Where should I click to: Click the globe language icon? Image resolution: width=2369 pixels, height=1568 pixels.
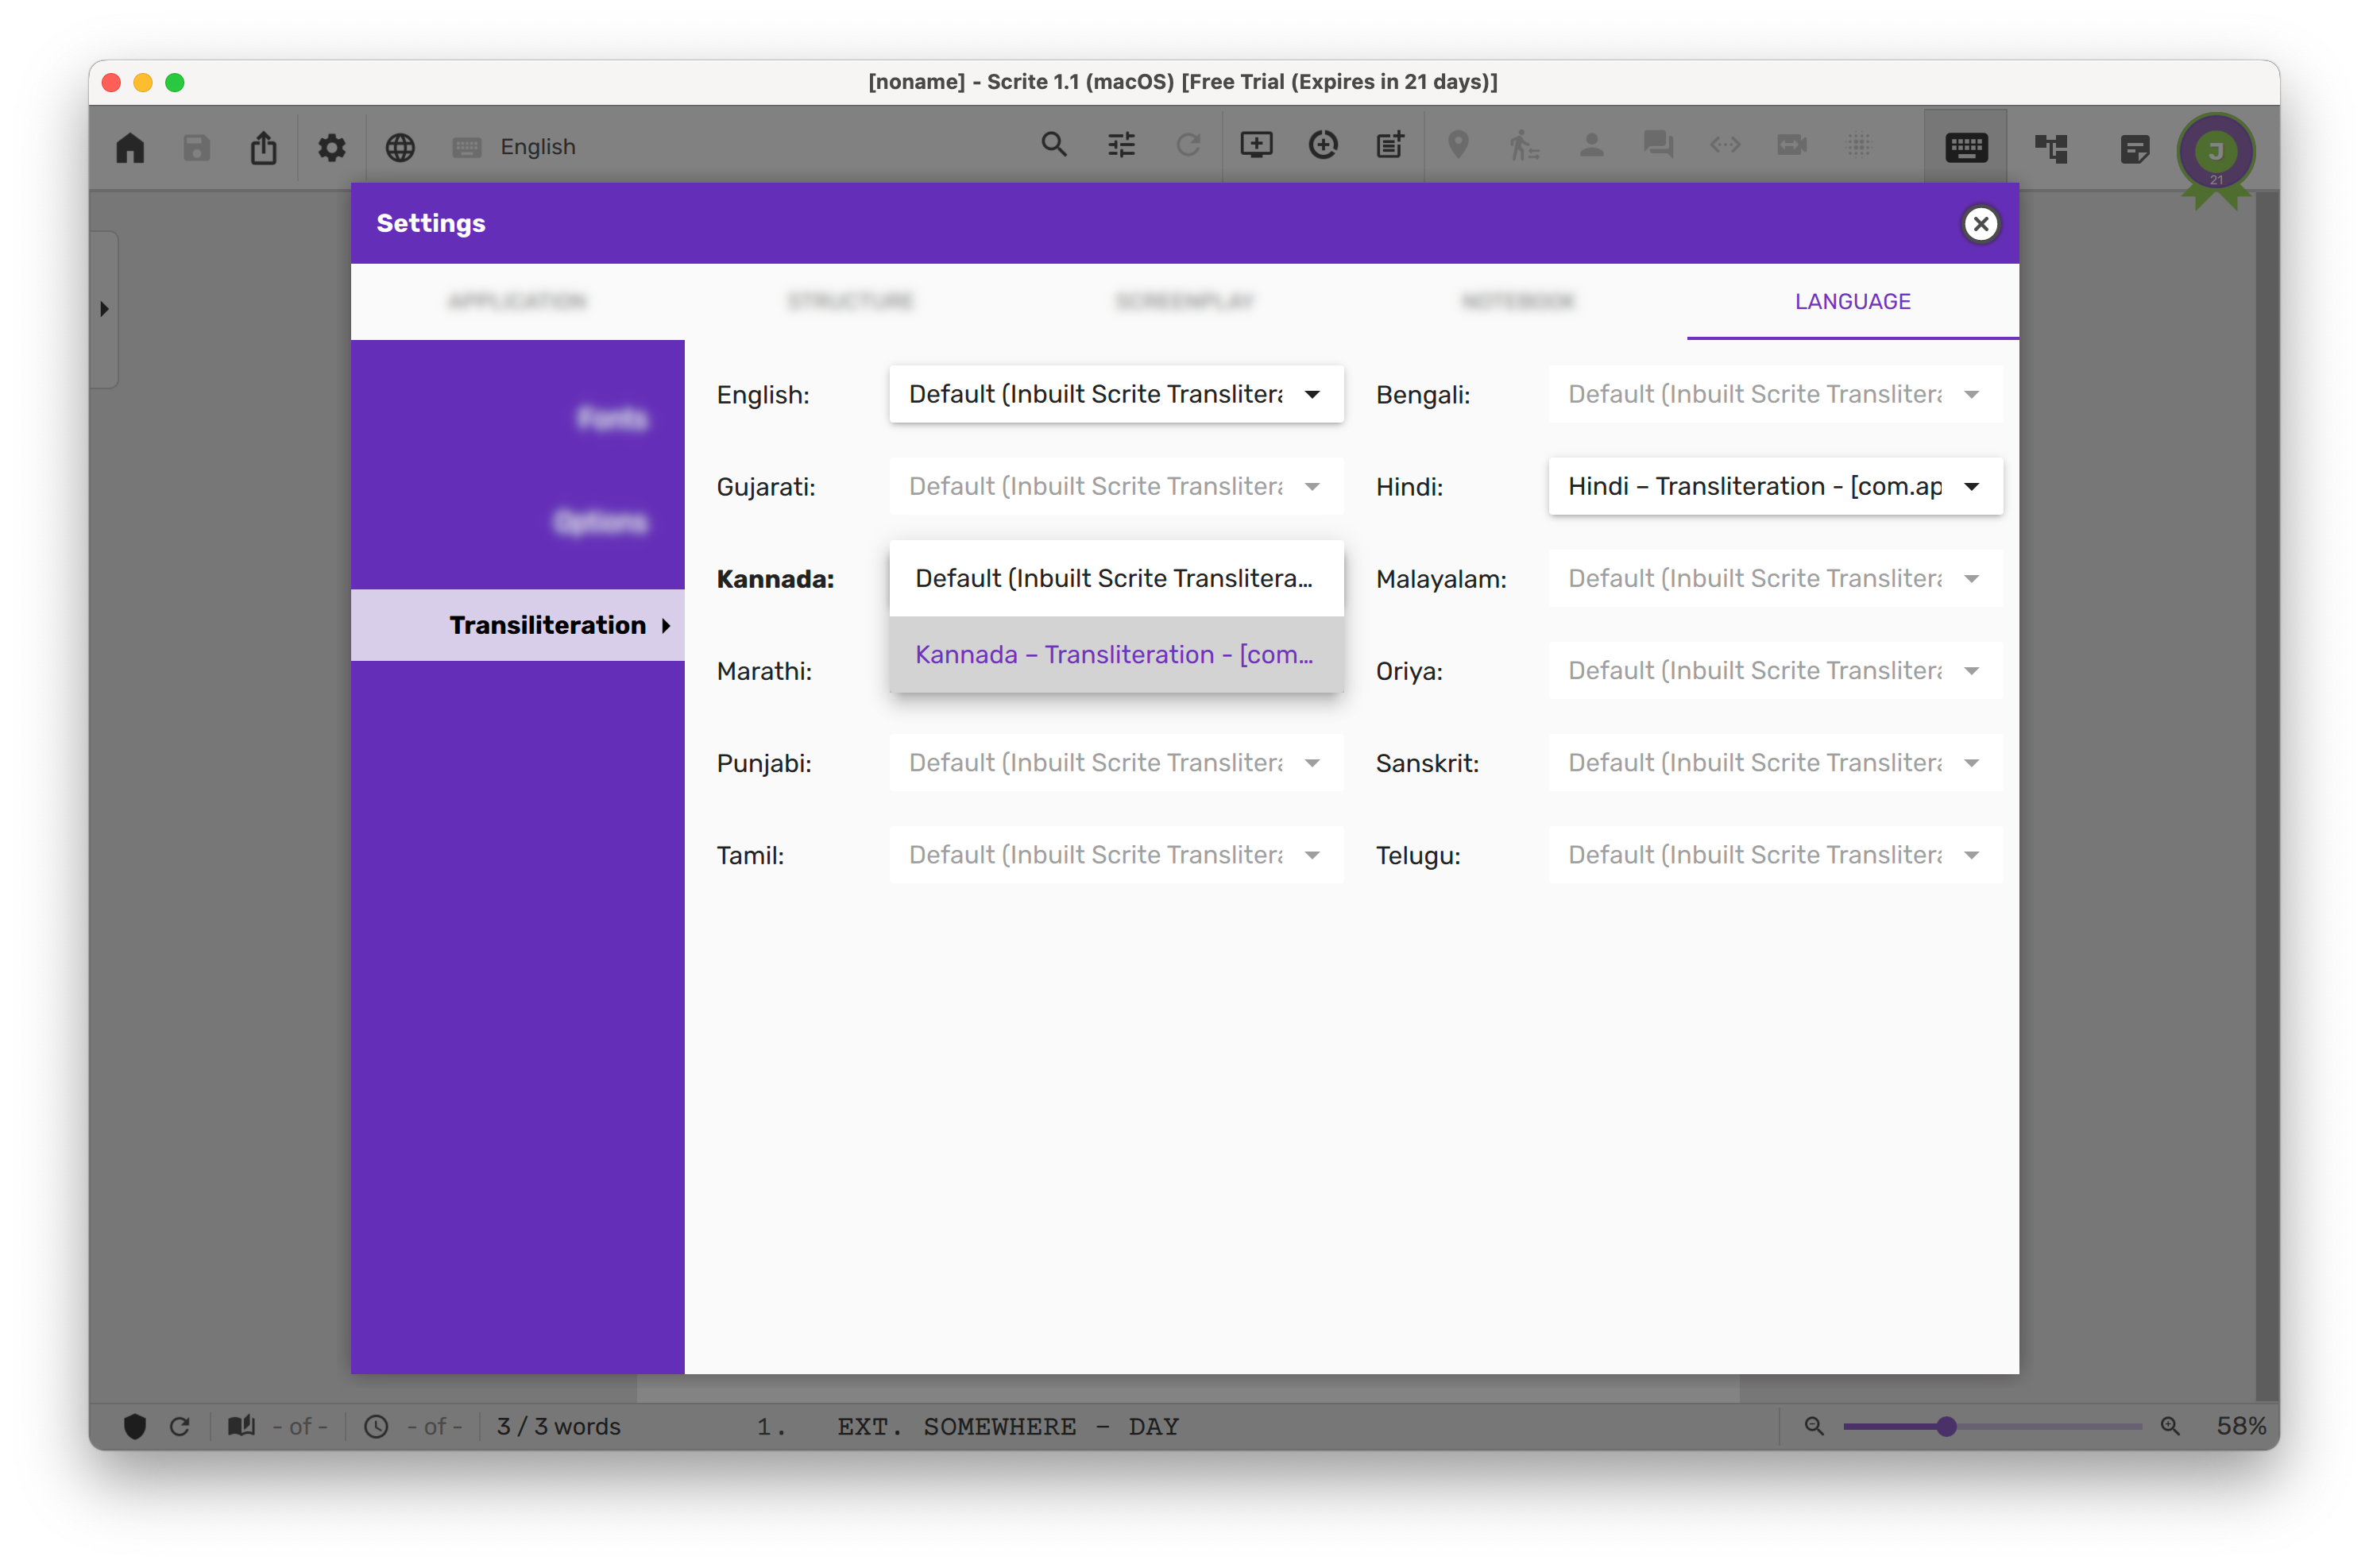coord(400,147)
